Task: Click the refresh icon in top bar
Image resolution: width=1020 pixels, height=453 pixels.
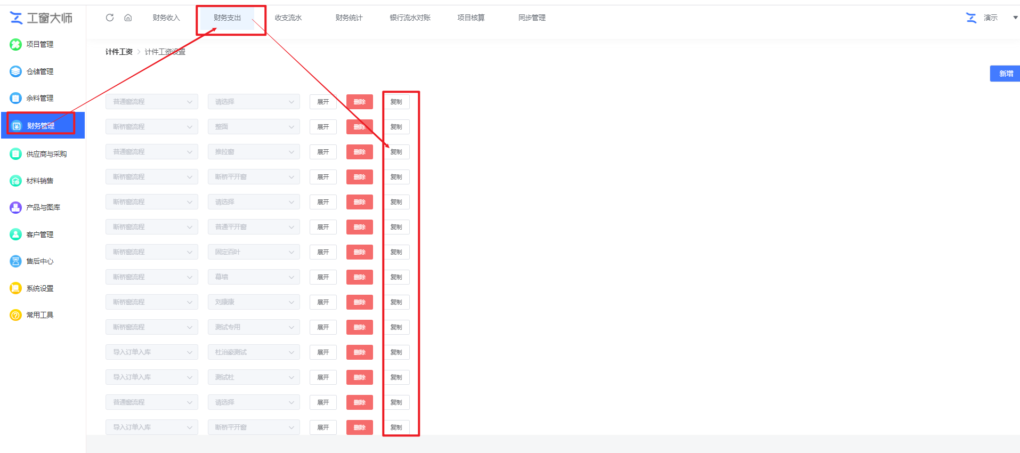Action: [110, 18]
